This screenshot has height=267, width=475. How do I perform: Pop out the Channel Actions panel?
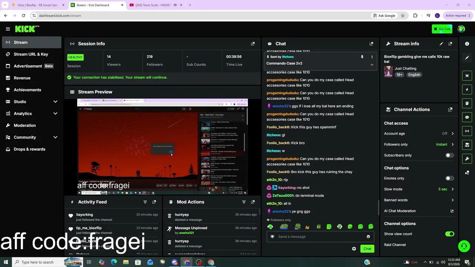tap(450, 110)
